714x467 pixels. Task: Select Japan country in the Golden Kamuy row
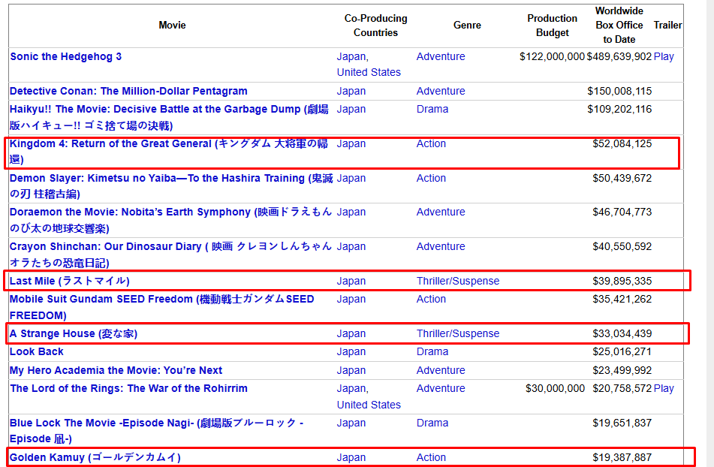coord(351,457)
